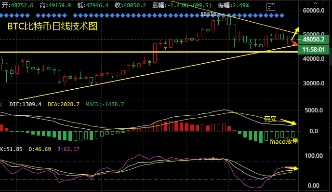Select the change percentage -1.43%(-699.5)
Image resolution: width=332 pixels, height=192 pixels.
pyautogui.click(x=189, y=5)
